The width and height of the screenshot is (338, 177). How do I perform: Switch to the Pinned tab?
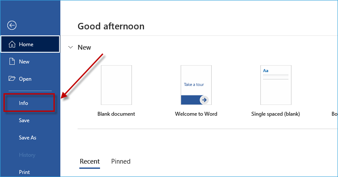click(x=121, y=161)
